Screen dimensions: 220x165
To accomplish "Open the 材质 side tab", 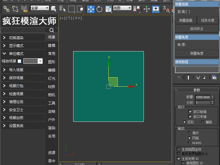I will tap(52, 86).
